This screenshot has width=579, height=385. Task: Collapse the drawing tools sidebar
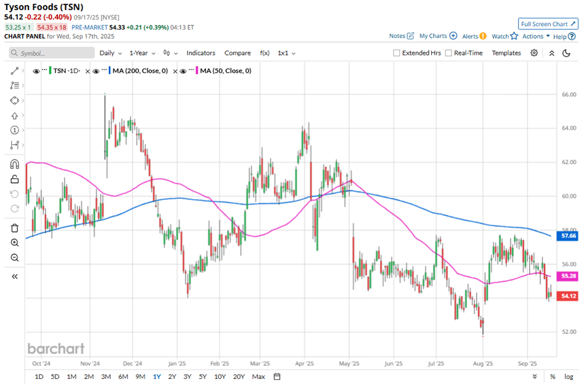[14, 277]
